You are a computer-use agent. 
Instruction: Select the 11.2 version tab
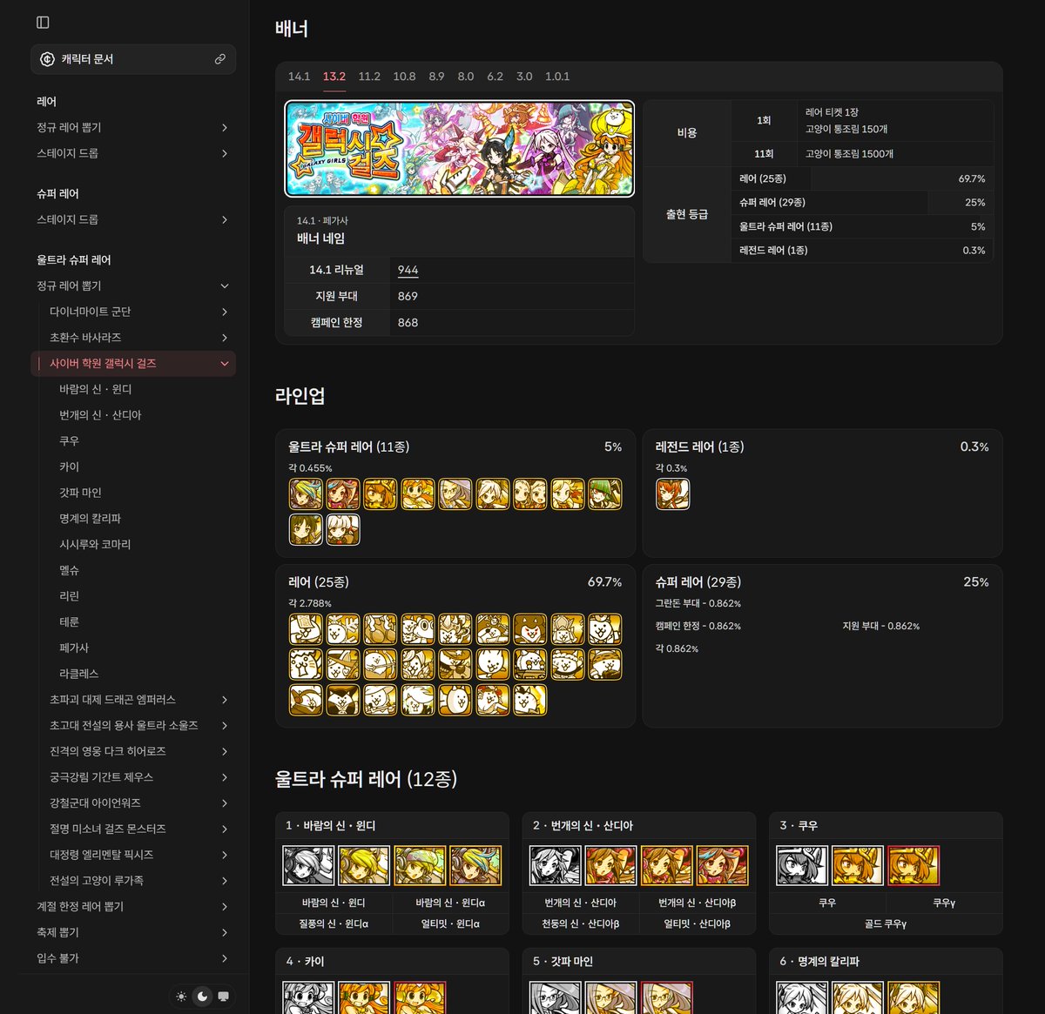[x=369, y=77]
